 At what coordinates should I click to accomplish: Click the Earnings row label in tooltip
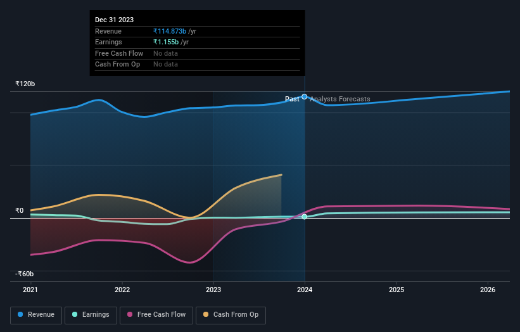click(x=108, y=42)
